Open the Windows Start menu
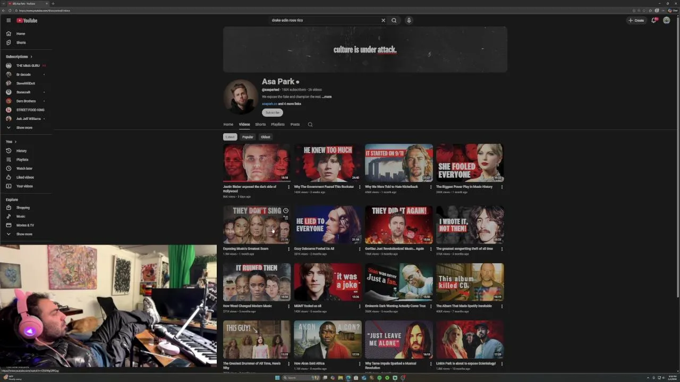This screenshot has width=680, height=382. tap(277, 378)
